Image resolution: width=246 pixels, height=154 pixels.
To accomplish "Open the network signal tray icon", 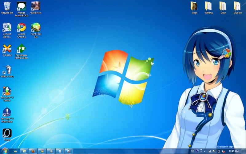I will pos(209,151).
